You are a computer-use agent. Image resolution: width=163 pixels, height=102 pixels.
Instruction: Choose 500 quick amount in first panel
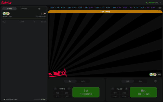coord(58,96)
